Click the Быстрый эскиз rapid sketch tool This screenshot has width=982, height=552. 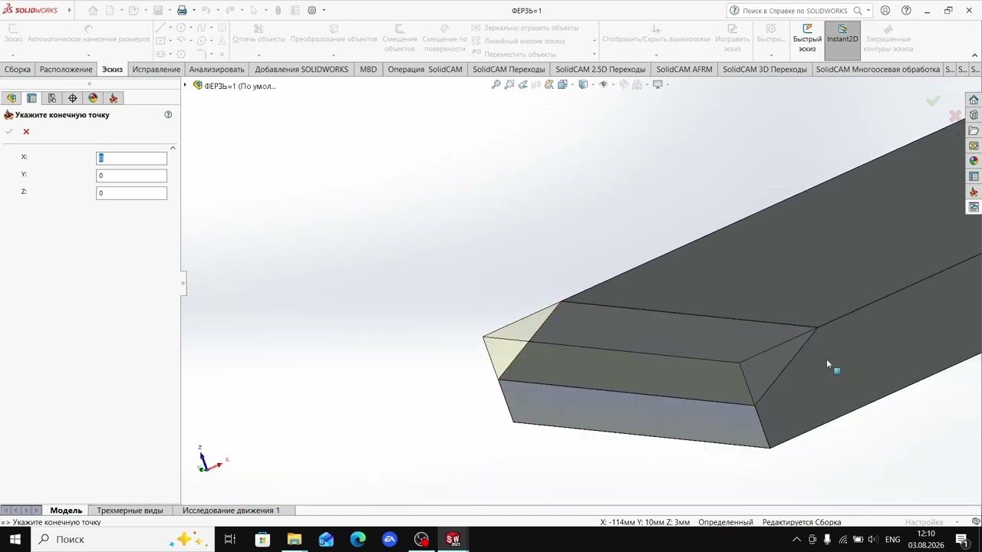(807, 38)
